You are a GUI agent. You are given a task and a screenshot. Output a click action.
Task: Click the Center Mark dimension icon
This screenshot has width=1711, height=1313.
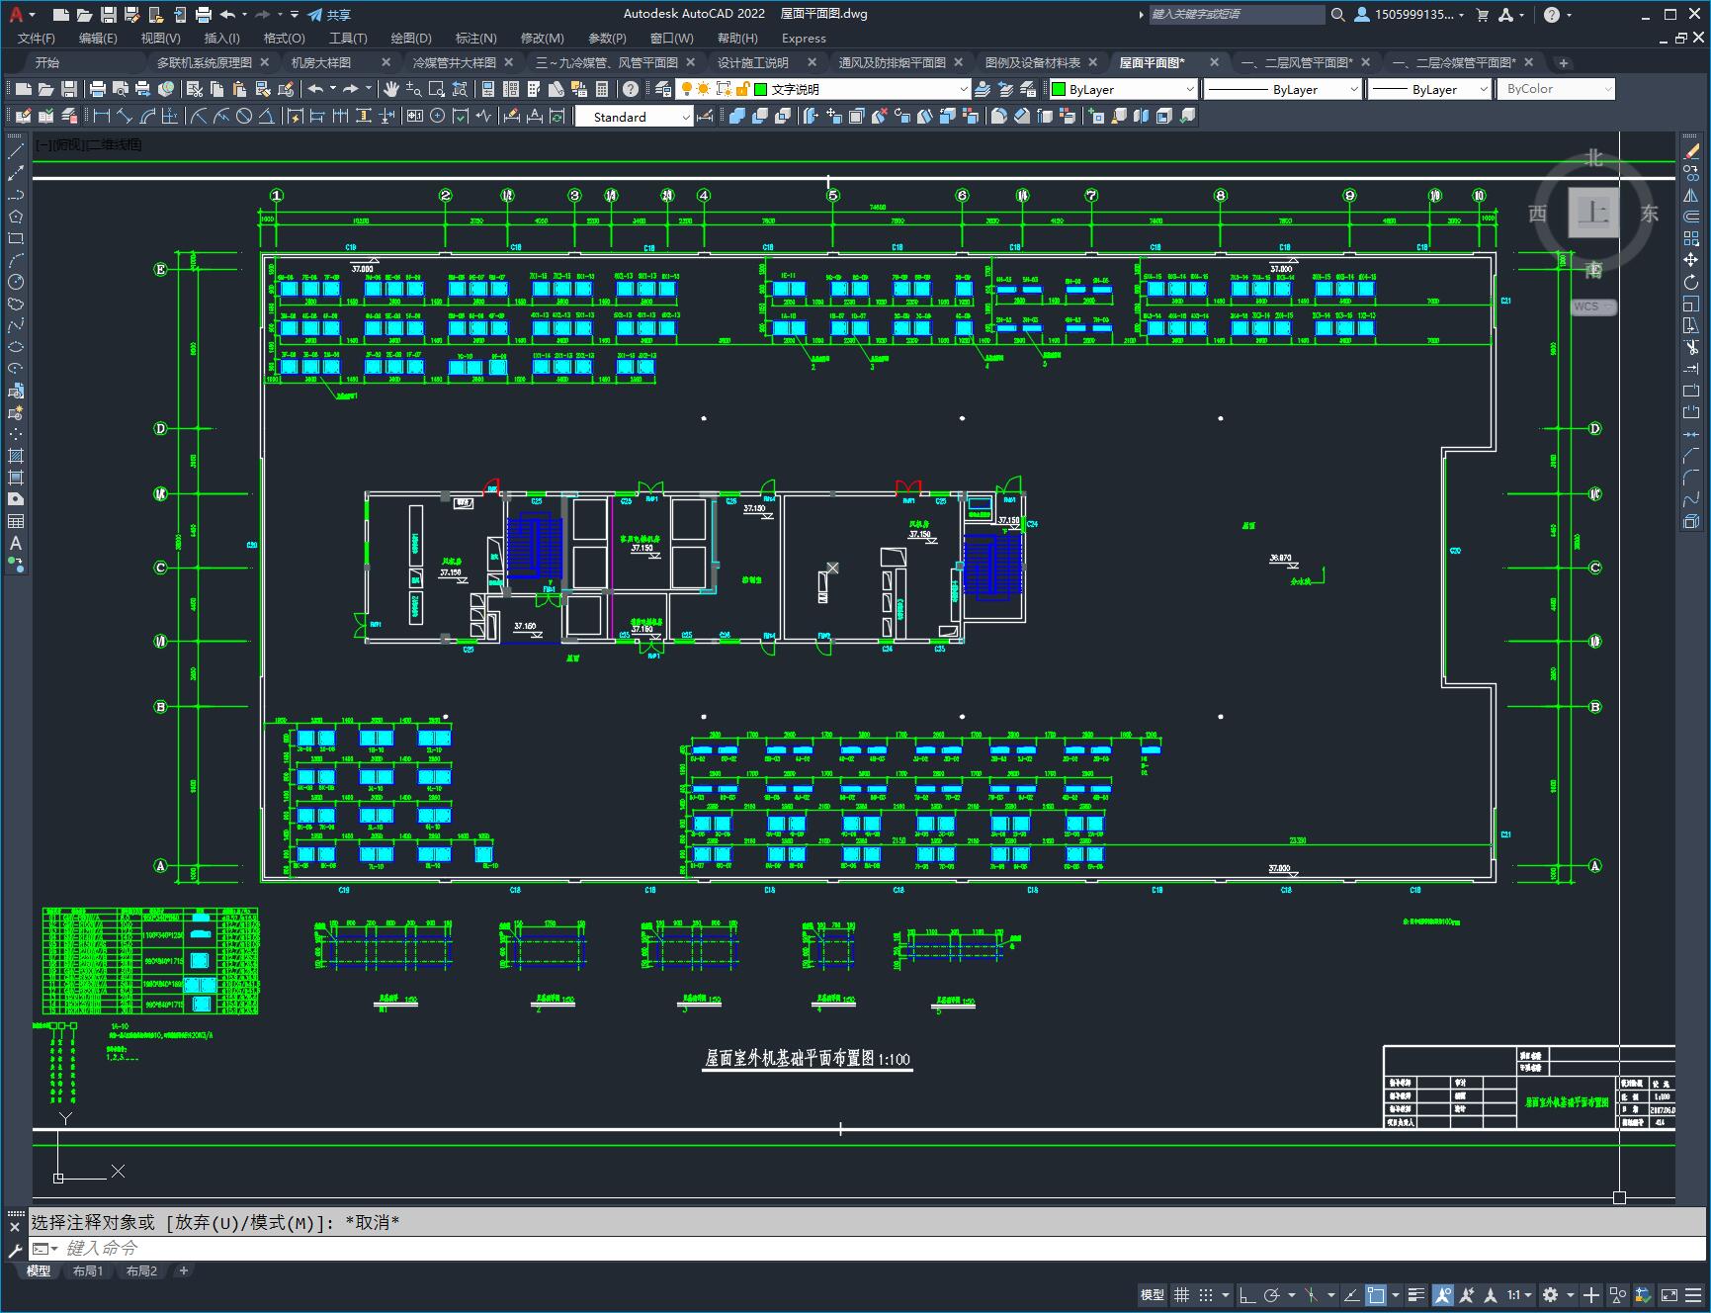coord(437,116)
